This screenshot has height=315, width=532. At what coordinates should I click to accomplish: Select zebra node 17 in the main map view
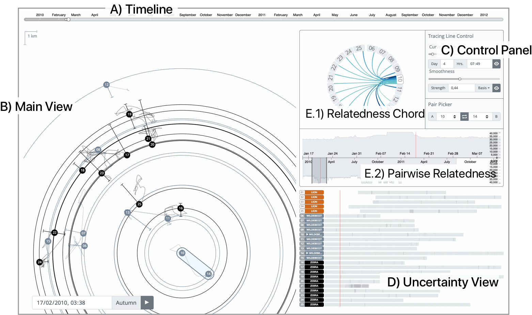click(127, 155)
